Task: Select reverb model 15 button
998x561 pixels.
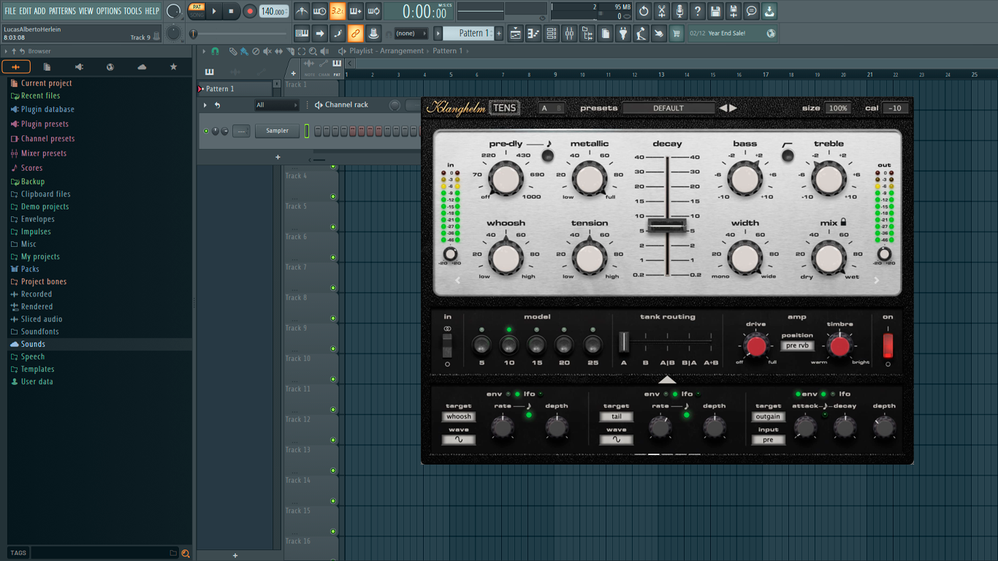Action: point(536,345)
